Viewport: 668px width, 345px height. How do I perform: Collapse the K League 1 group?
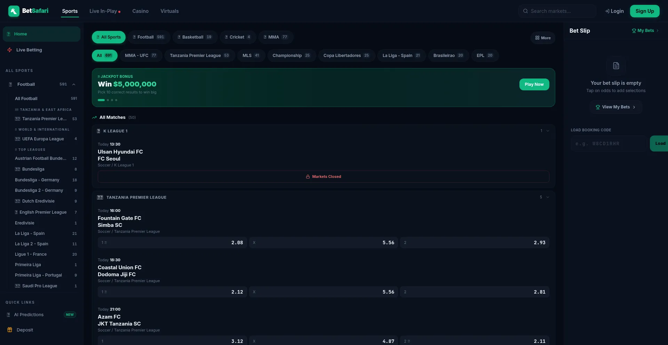coord(548,131)
